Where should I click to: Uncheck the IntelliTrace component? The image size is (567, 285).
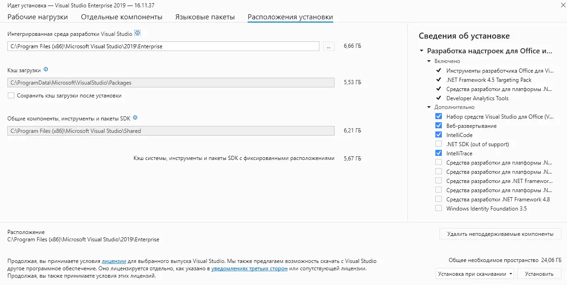click(438, 153)
